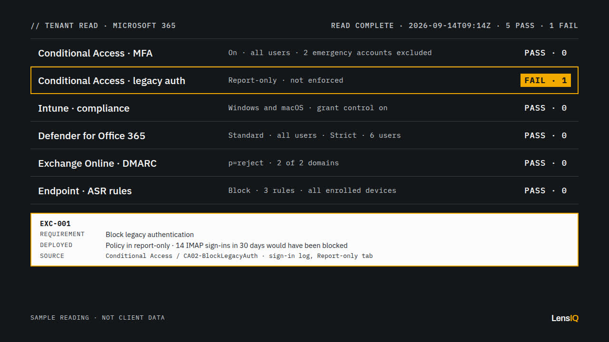
Task: Click "Report-only · not enforced" description
Action: click(285, 80)
